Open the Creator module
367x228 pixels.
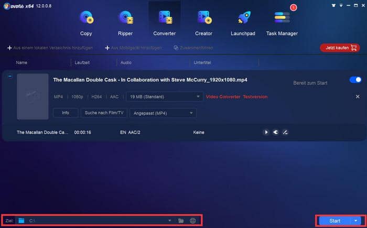pyautogui.click(x=203, y=23)
